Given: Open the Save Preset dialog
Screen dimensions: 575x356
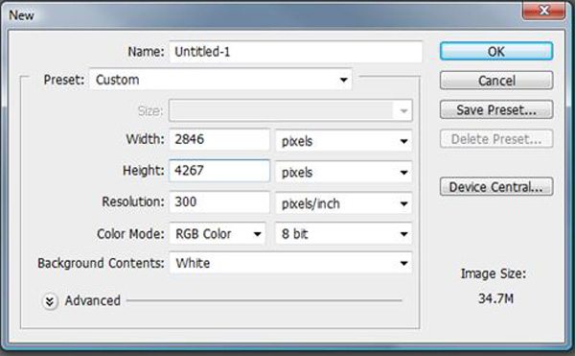Looking at the screenshot, I should pos(496,109).
